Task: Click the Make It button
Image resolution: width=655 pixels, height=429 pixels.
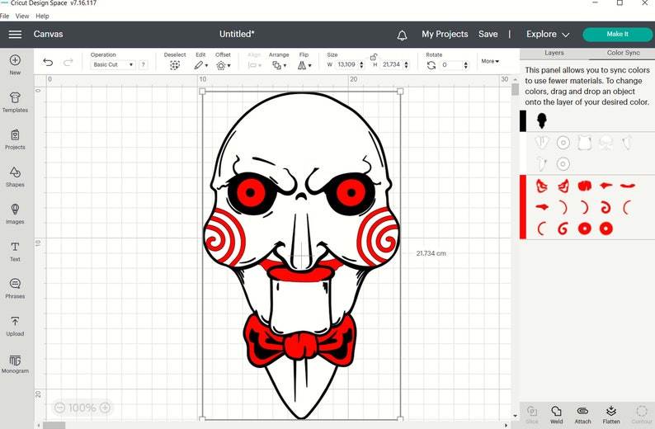Action: click(617, 35)
